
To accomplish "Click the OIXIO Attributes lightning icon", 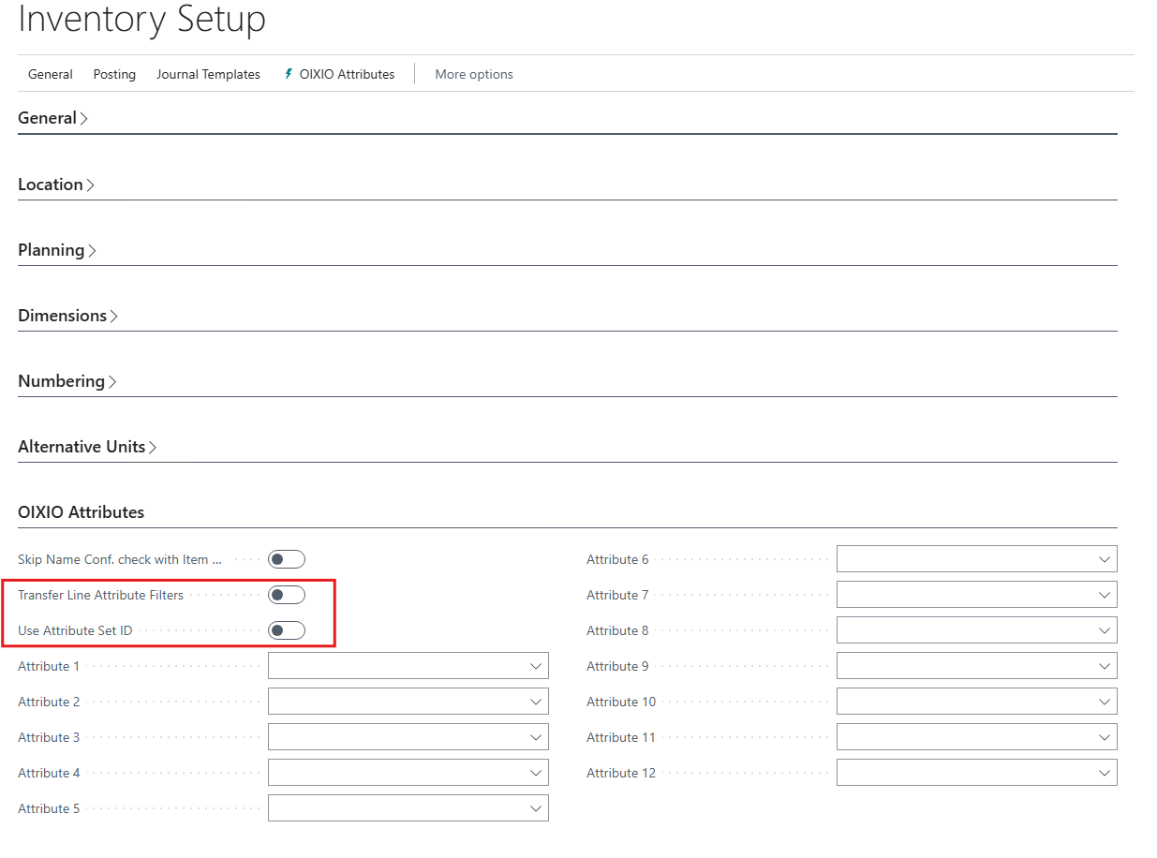I will (x=289, y=74).
